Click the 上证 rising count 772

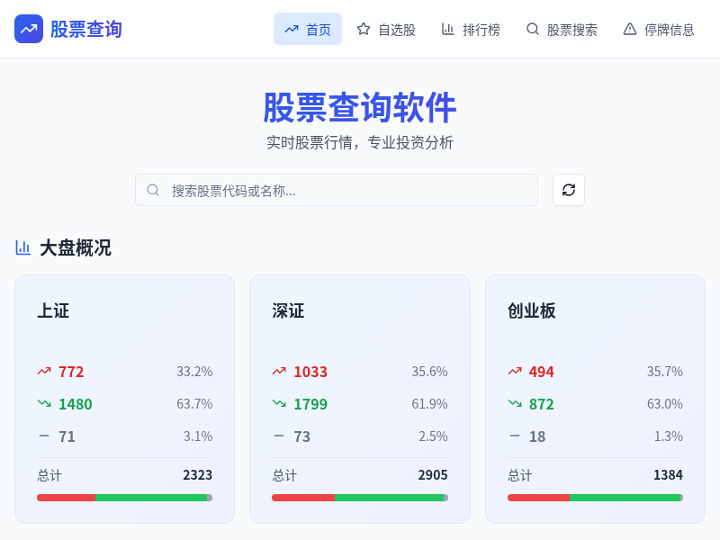click(71, 372)
